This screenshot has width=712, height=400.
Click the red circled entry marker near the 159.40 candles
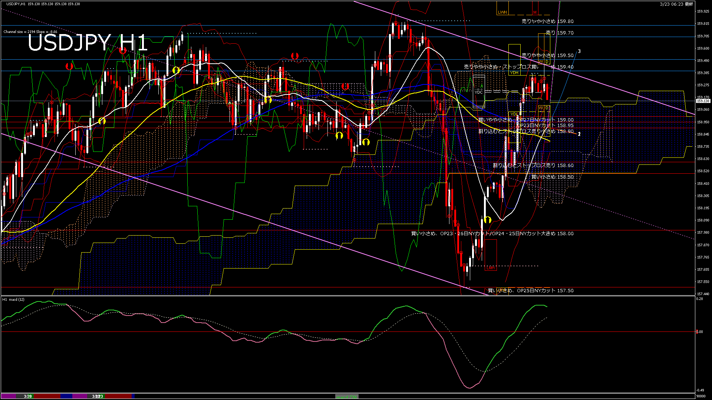click(533, 79)
